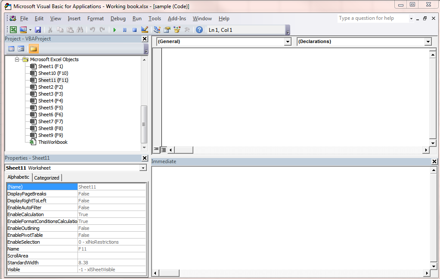440x279 pixels.
Task: Click Full Module View button below code pane
Action: tap(163, 150)
